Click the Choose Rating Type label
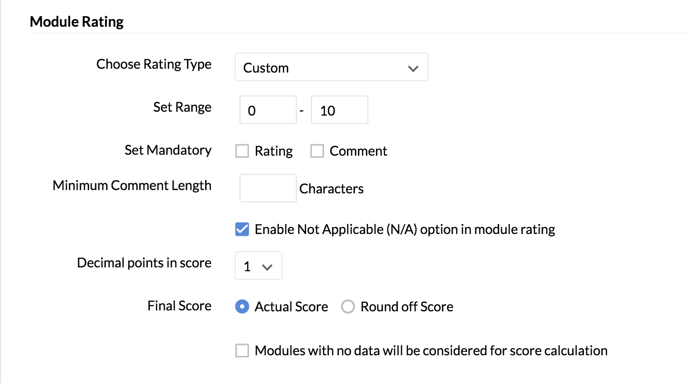690x383 pixels. coord(154,64)
